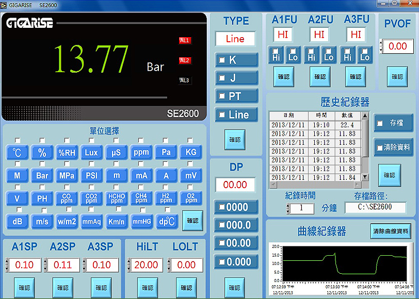419x299 pixels.
Task: Click the A1SP value stepper arrows
Action: 7,265
